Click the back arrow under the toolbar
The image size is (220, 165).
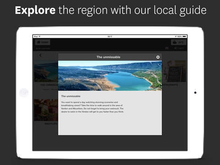[40, 55]
